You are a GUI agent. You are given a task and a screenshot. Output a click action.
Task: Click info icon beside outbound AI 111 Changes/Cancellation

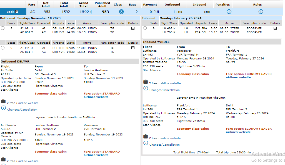[3, 108]
